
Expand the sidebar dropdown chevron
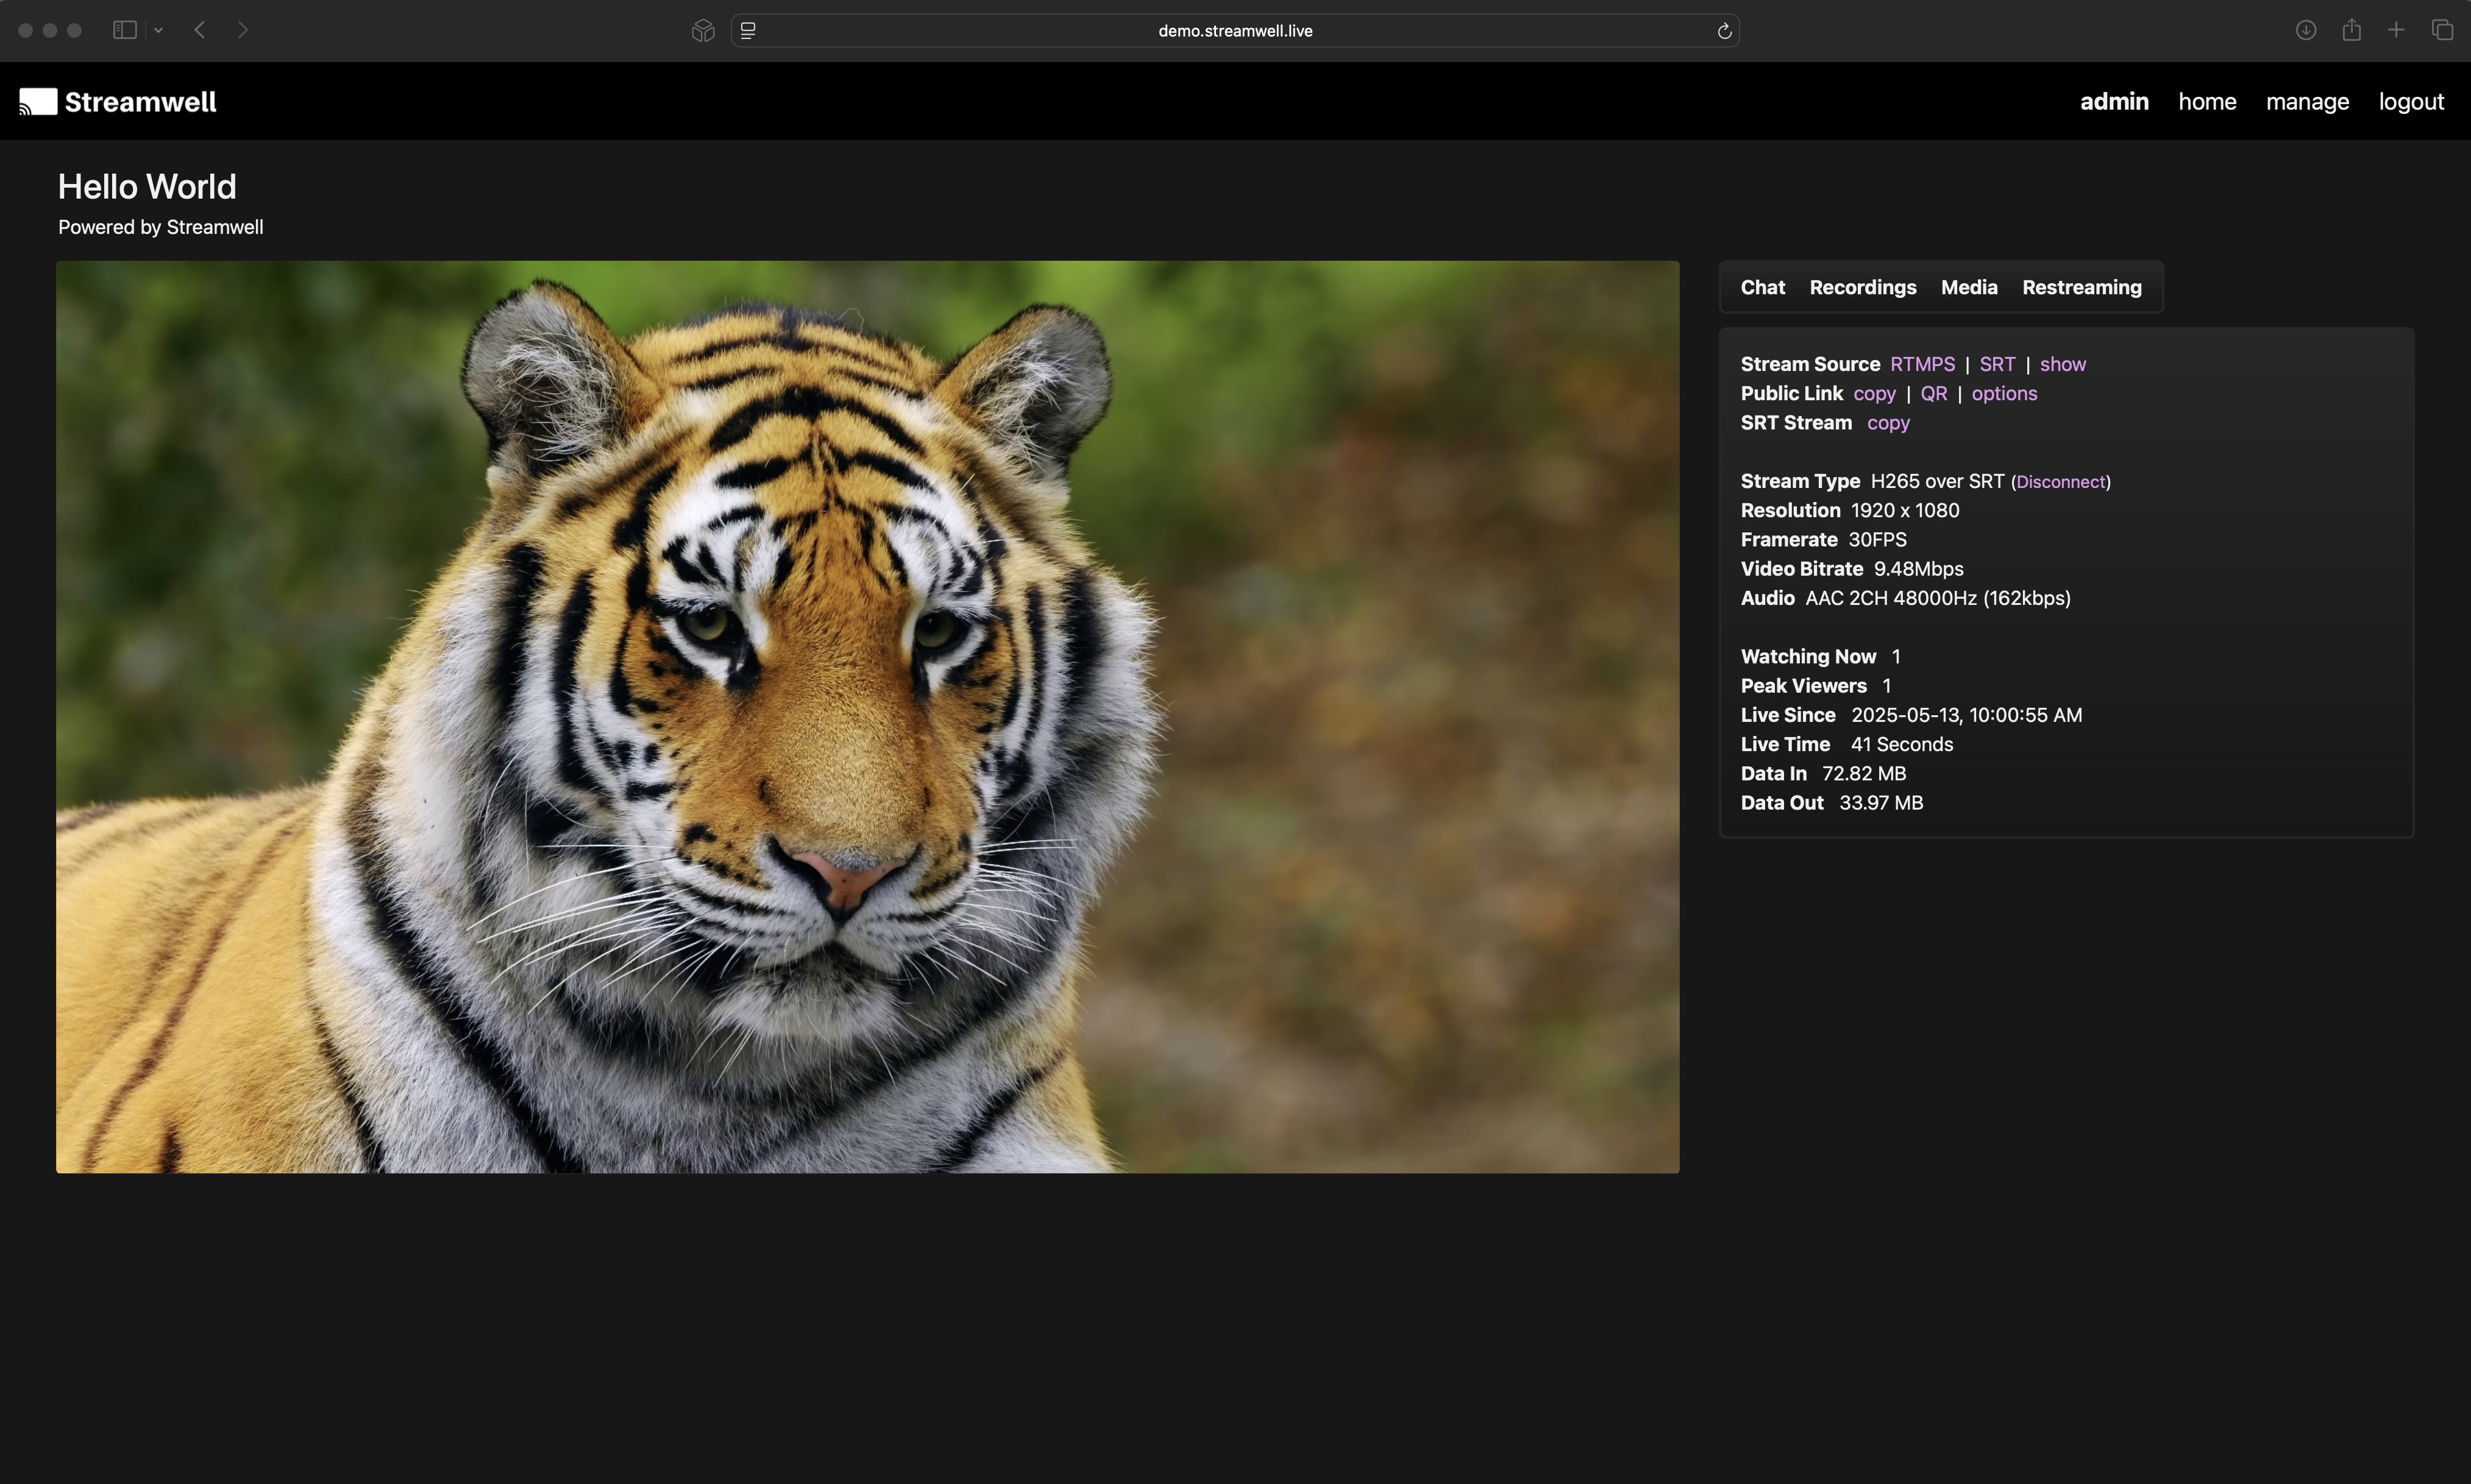click(158, 30)
